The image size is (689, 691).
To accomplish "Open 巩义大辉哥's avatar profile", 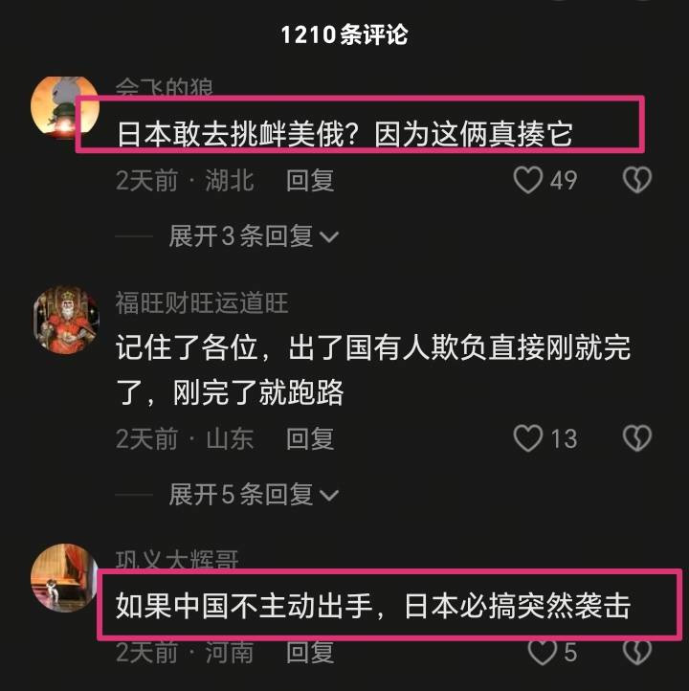I will tap(65, 578).
